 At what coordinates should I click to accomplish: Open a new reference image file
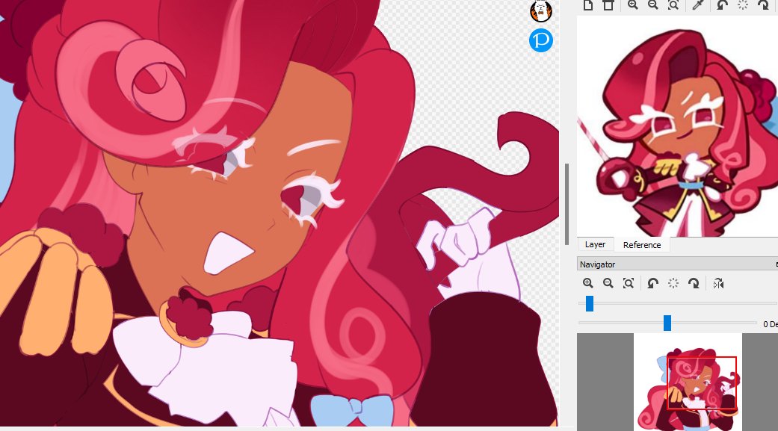(588, 5)
